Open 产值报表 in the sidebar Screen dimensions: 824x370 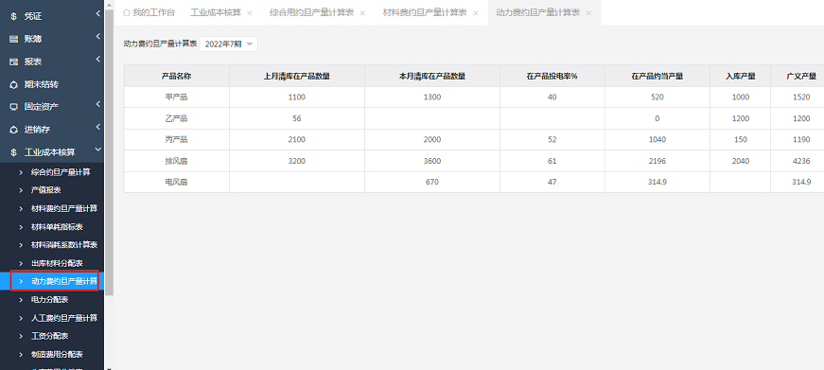tap(45, 189)
